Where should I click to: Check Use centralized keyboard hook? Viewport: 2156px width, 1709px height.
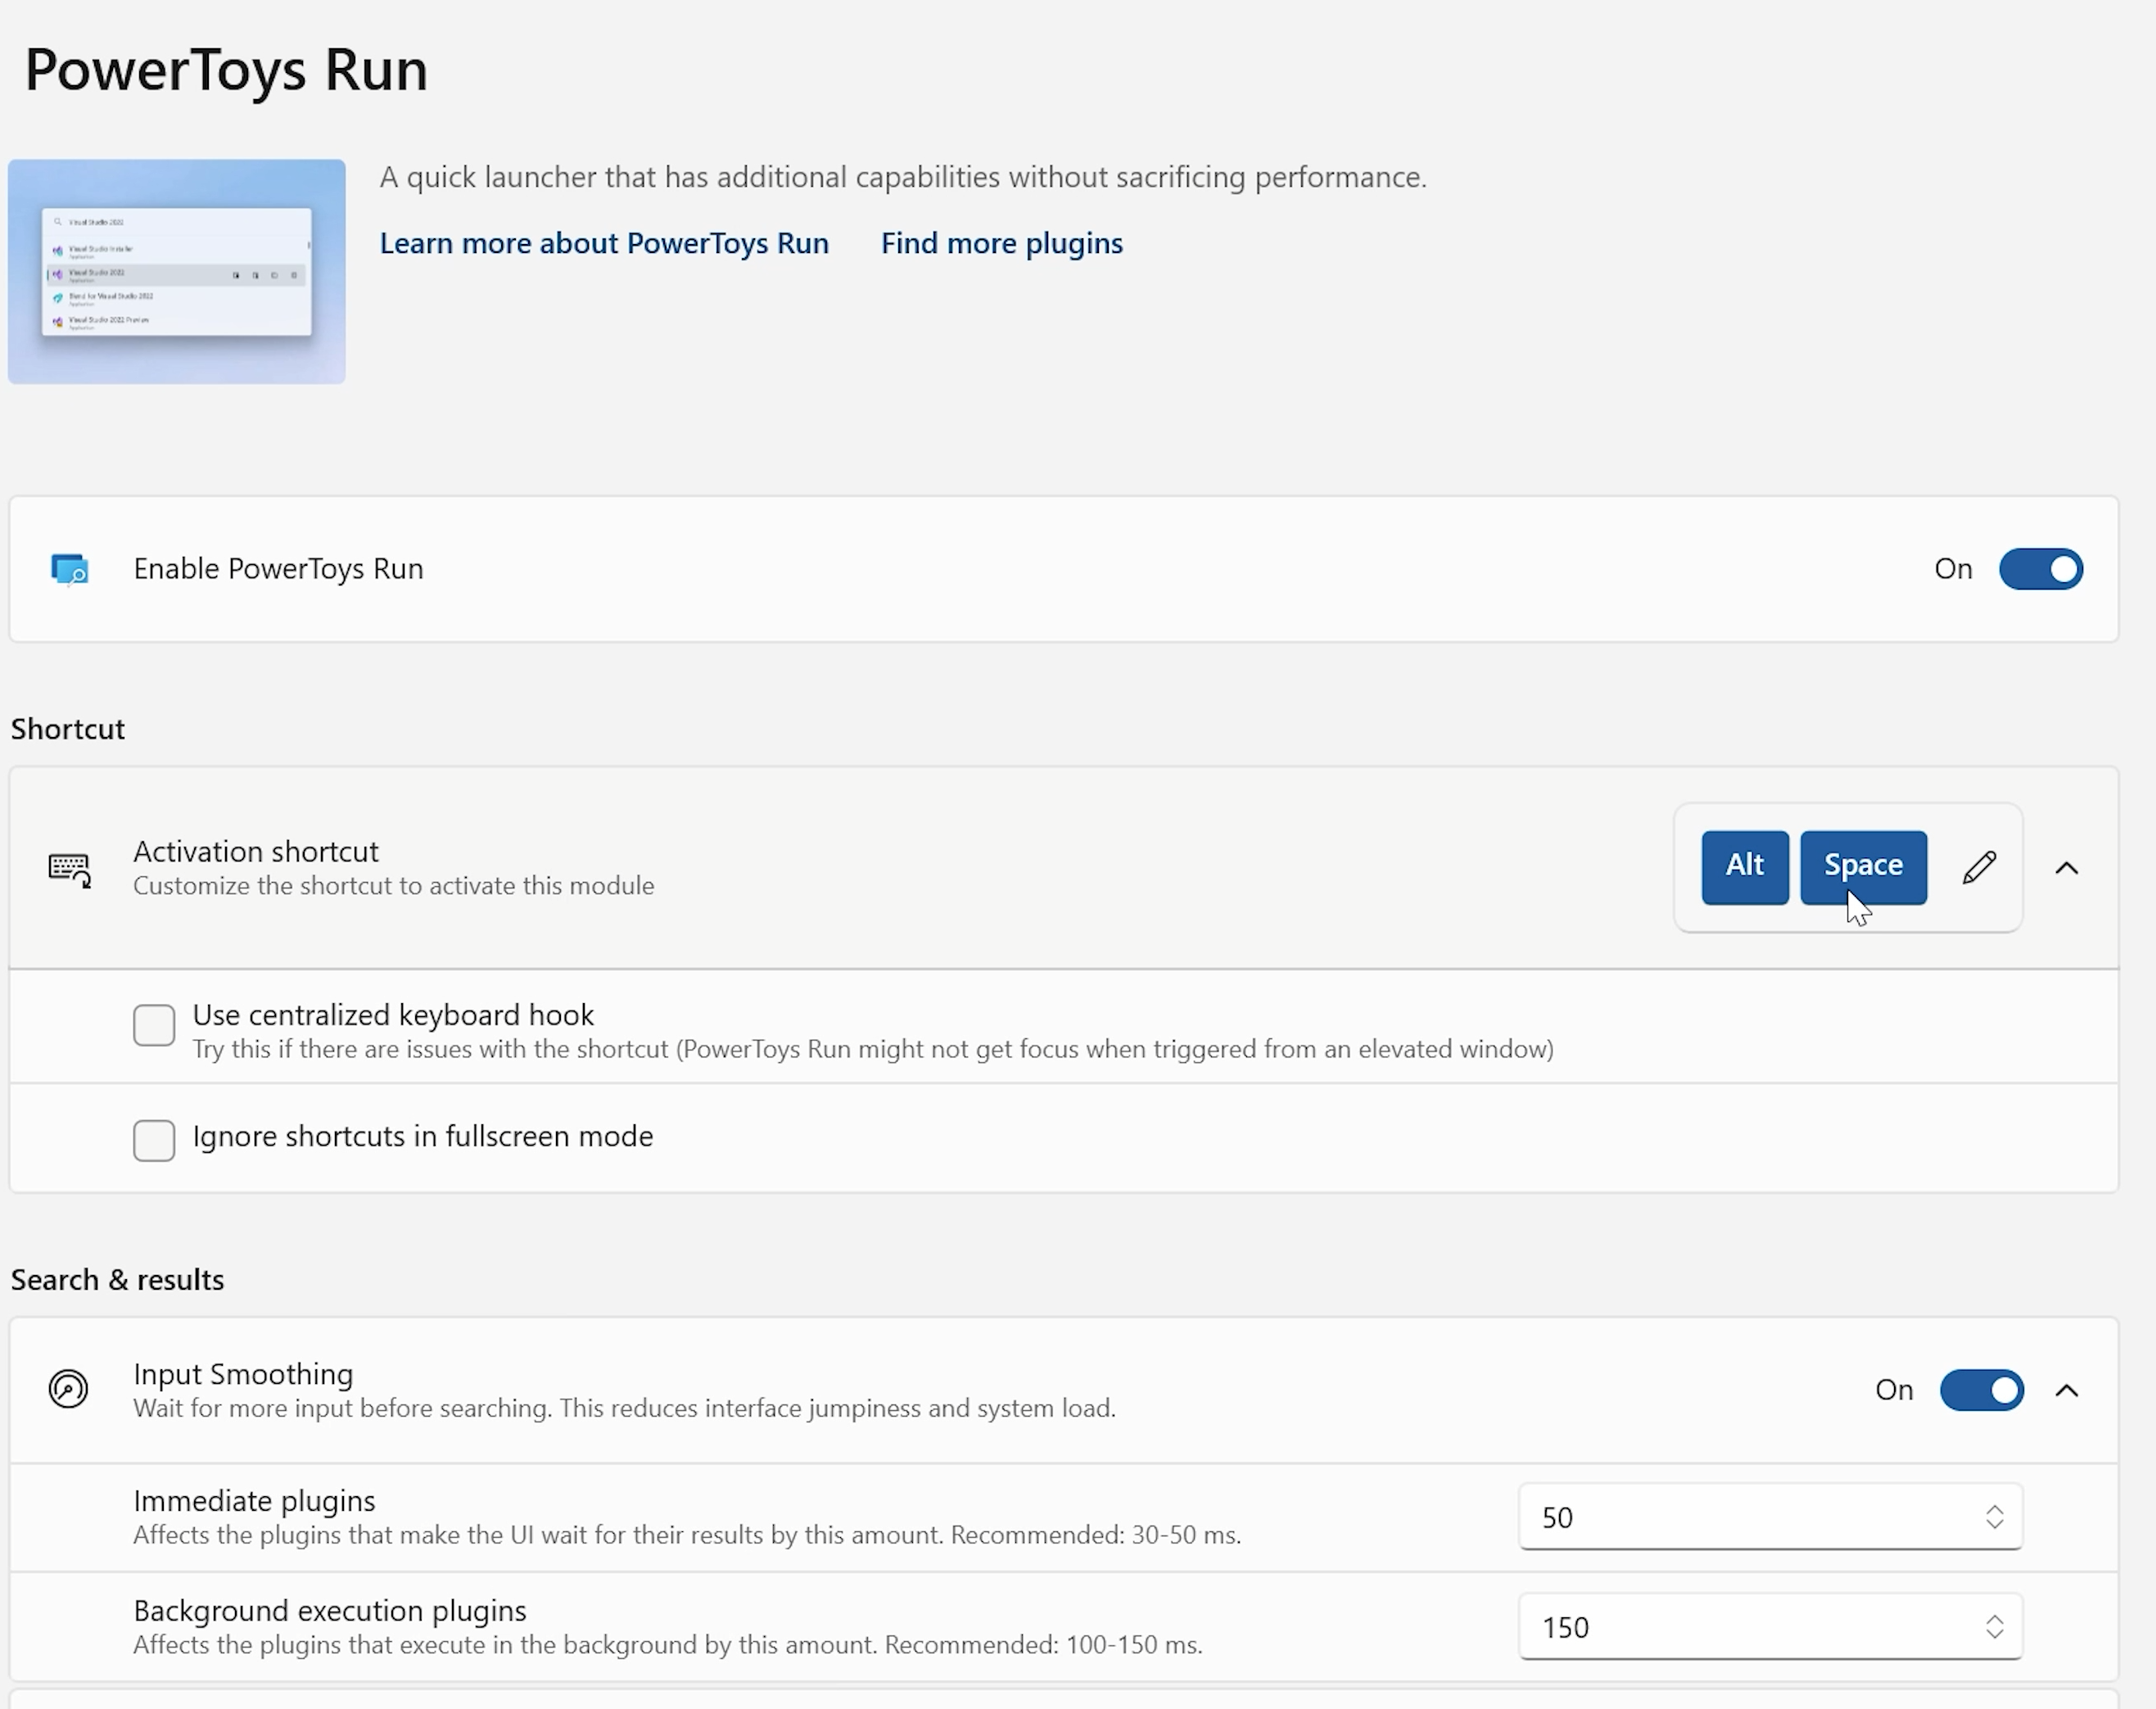(154, 1025)
